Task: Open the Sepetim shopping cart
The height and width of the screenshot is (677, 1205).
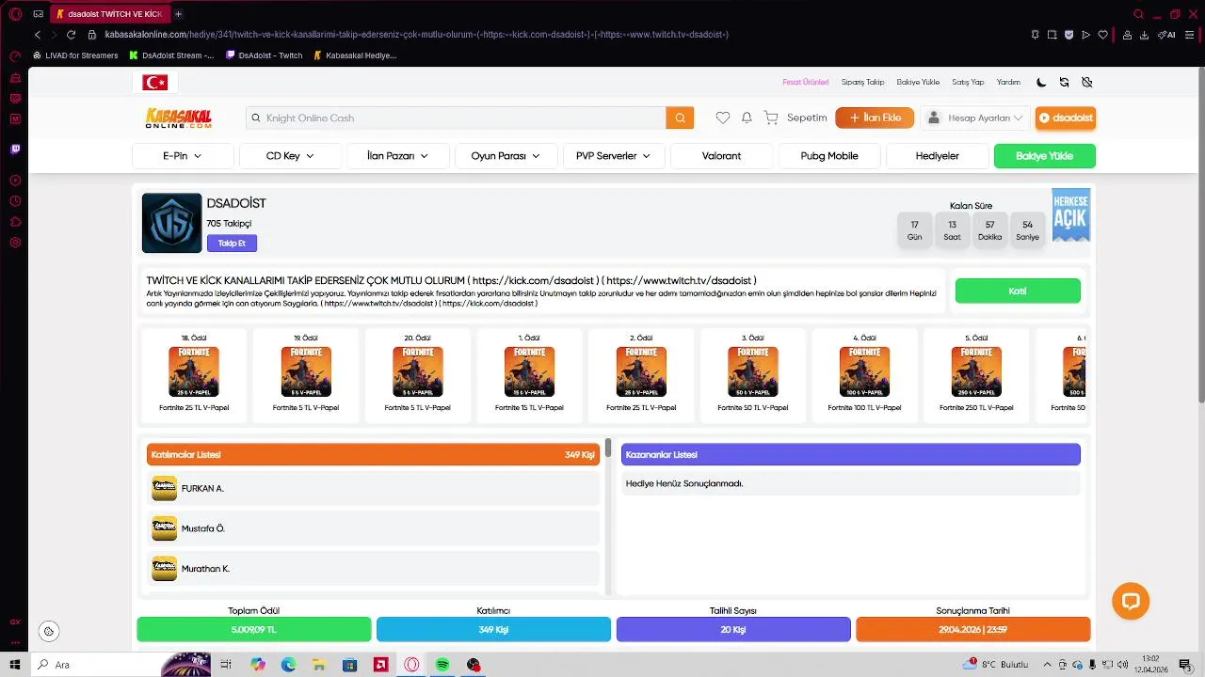Action: click(795, 118)
